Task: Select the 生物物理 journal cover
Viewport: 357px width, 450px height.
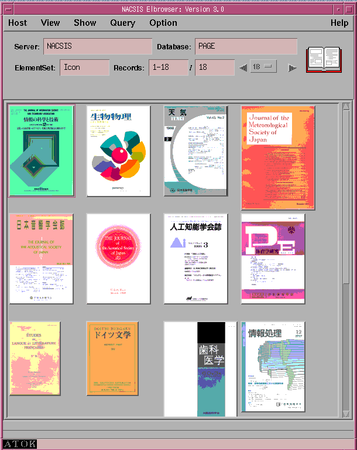Action: (119, 151)
